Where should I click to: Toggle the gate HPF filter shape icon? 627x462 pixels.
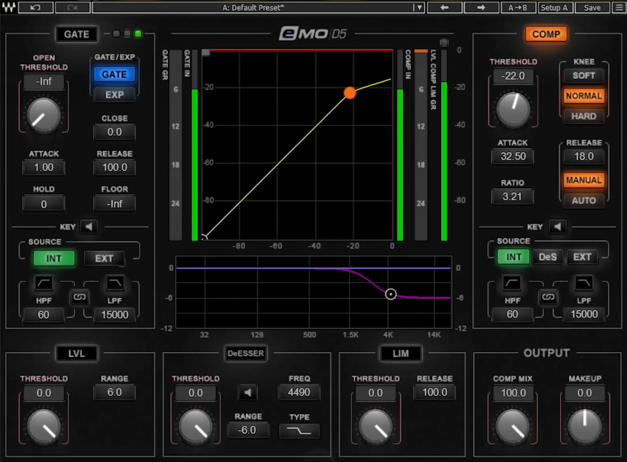coord(44,283)
